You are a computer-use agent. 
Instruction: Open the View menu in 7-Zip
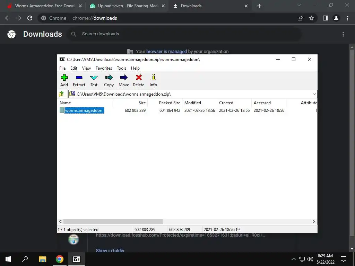(x=86, y=68)
